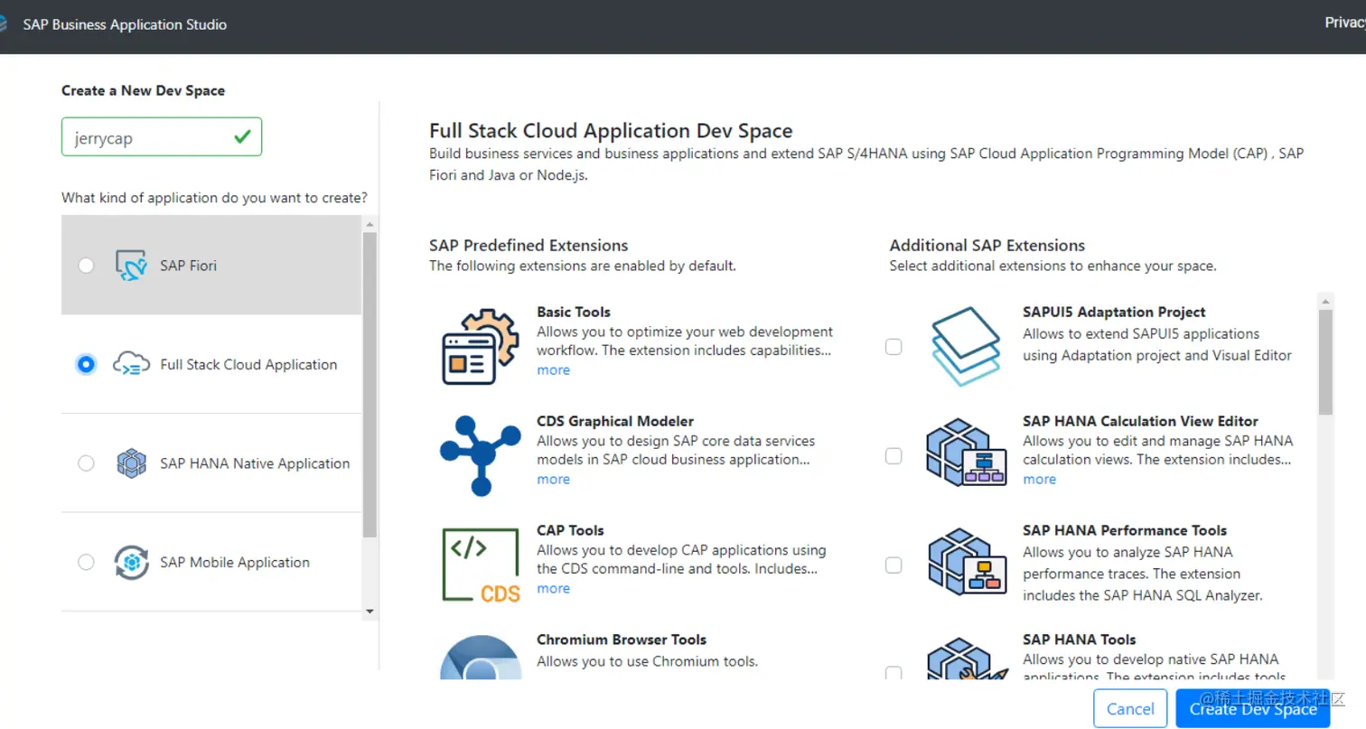Viewport: 1366px width, 729px height.
Task: Click the SAP HANA Native Application cube icon
Action: 132,463
